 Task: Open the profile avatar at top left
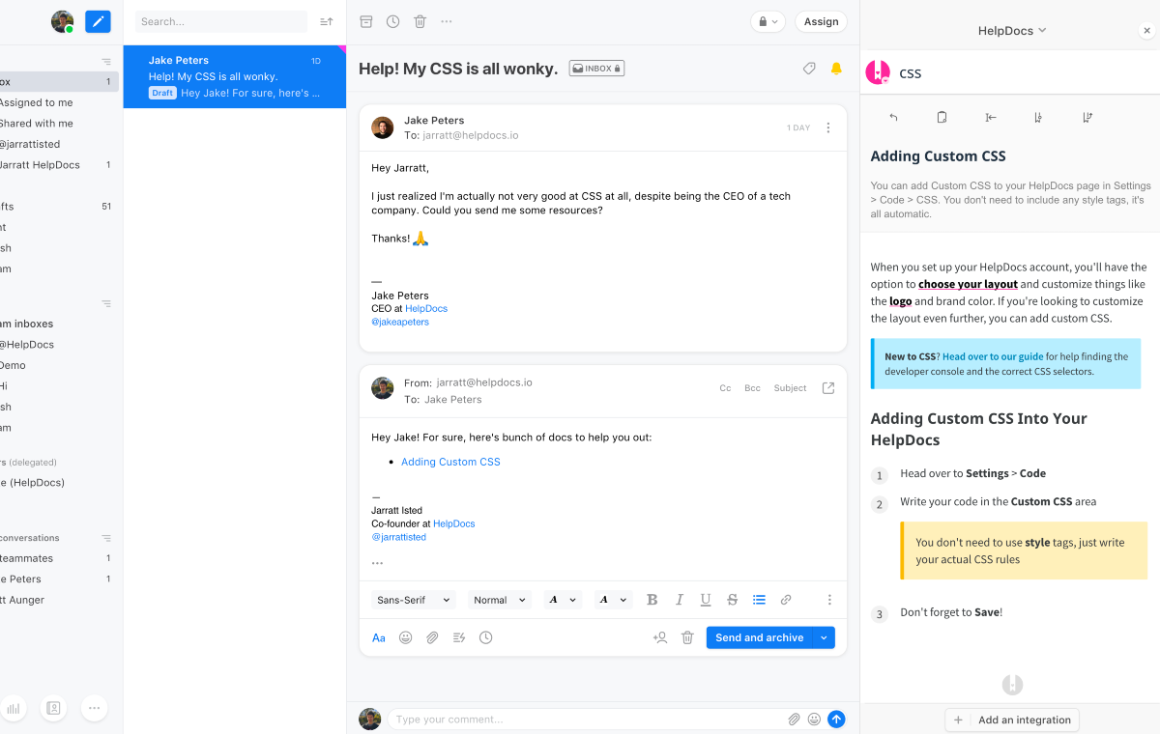(62, 21)
